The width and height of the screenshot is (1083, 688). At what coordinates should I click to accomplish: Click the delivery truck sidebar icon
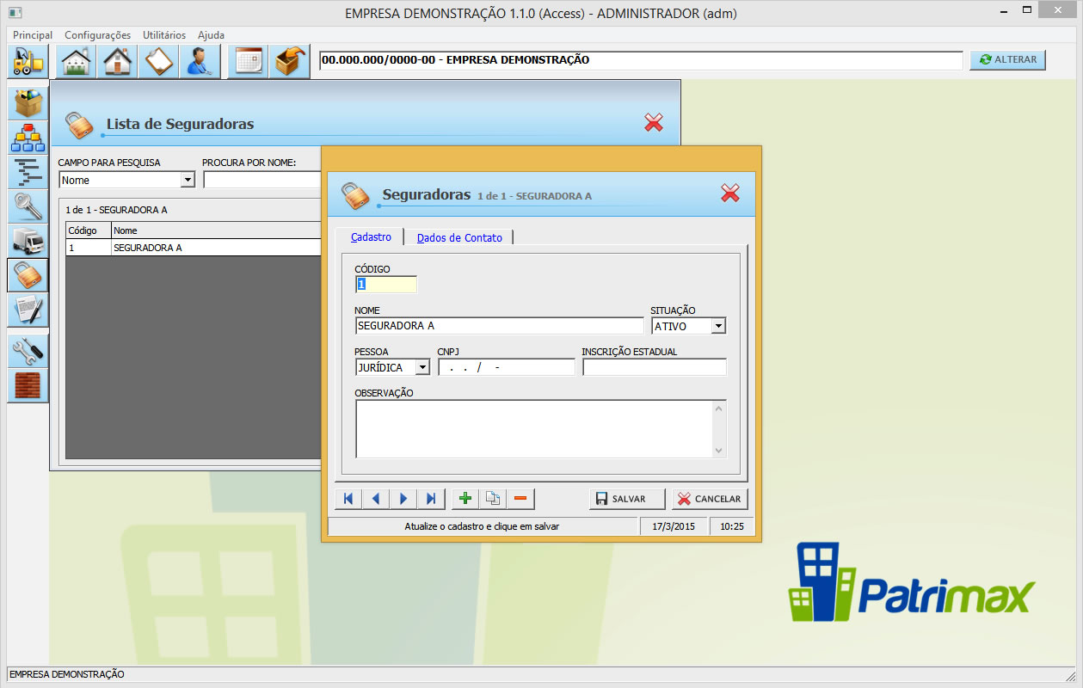(x=28, y=241)
